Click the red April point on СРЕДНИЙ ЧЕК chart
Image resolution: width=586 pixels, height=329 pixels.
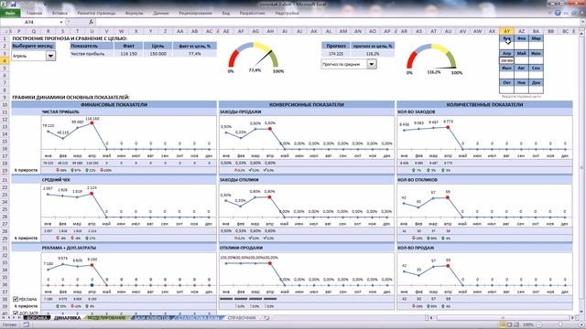click(x=92, y=194)
